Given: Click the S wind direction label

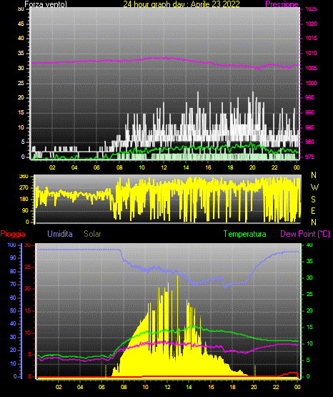Looking at the screenshot, I should point(313,200).
